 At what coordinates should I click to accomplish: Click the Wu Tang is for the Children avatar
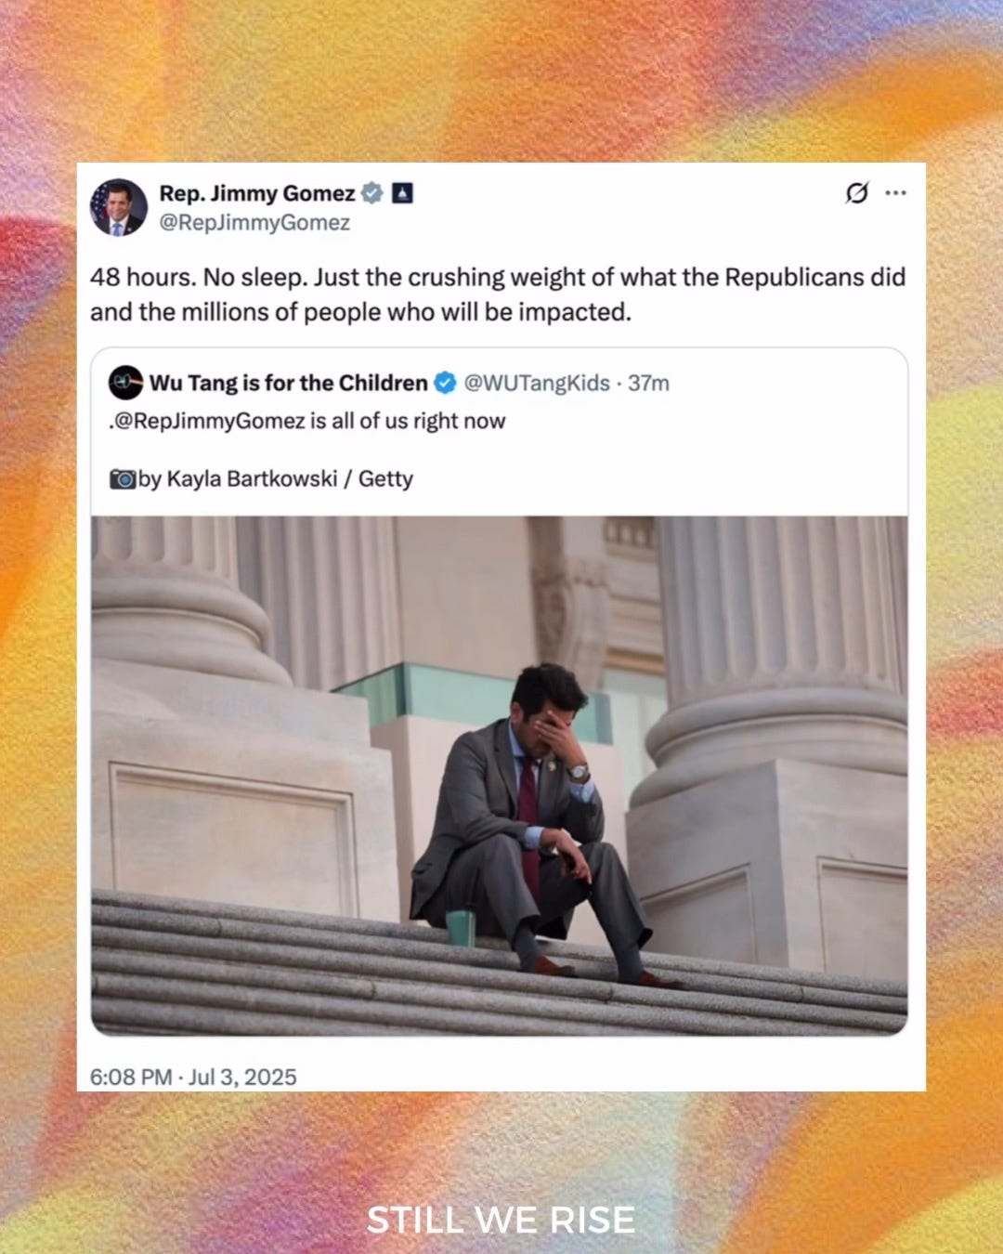125,383
